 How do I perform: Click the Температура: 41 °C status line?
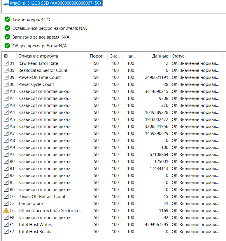[32, 20]
